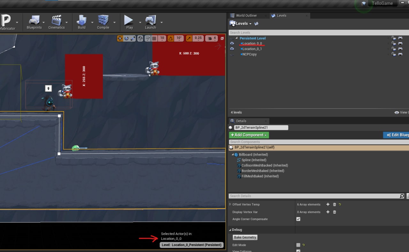
Task: Toggle grid snapping icon in viewport
Action: click(154, 38)
